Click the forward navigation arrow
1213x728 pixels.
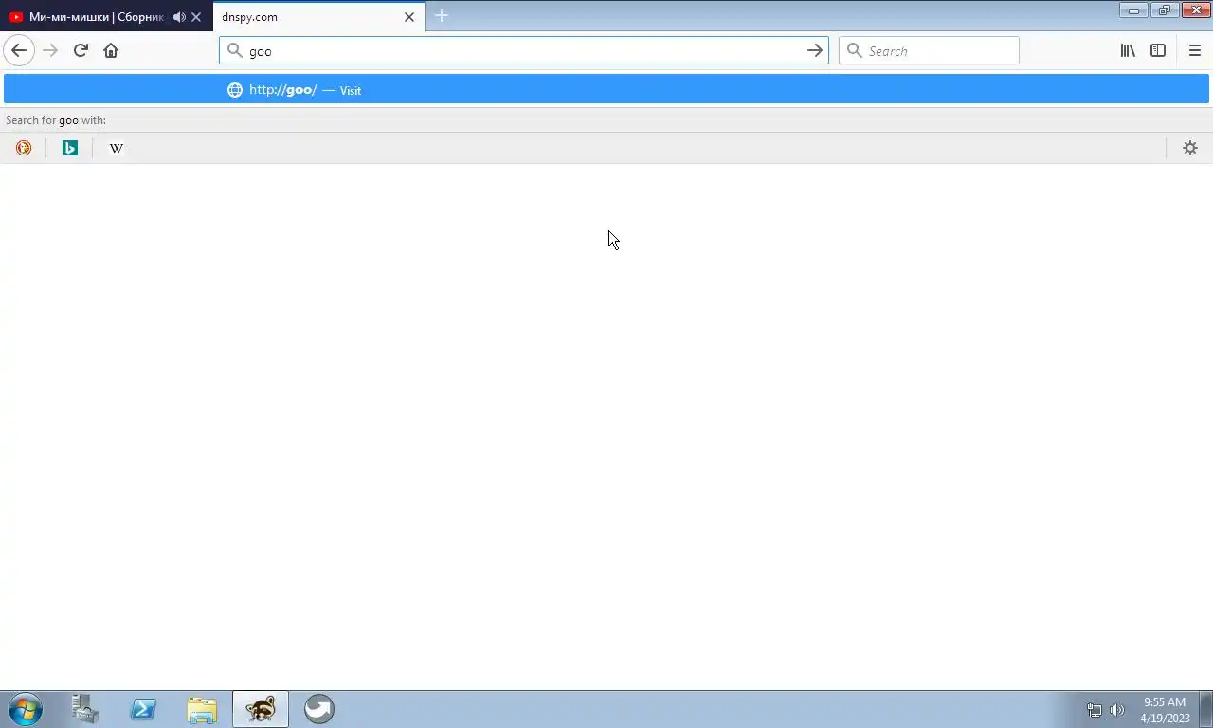50,50
